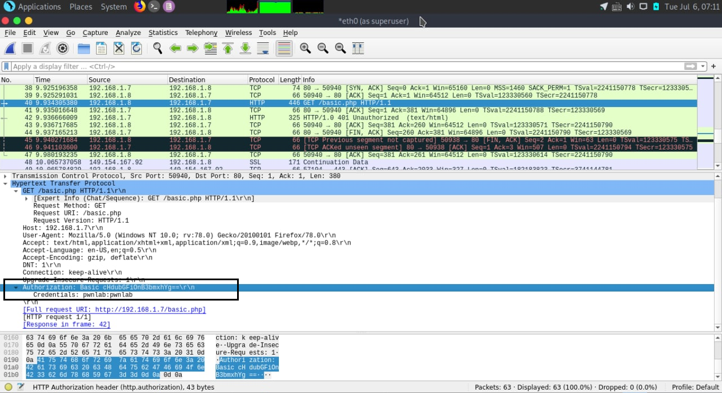Image resolution: width=722 pixels, height=393 pixels.
Task: Open display filter bookmarks
Action: [6, 67]
